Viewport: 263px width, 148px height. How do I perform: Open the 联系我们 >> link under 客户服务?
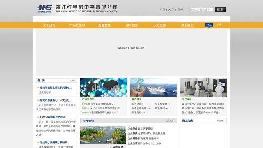click(x=138, y=113)
